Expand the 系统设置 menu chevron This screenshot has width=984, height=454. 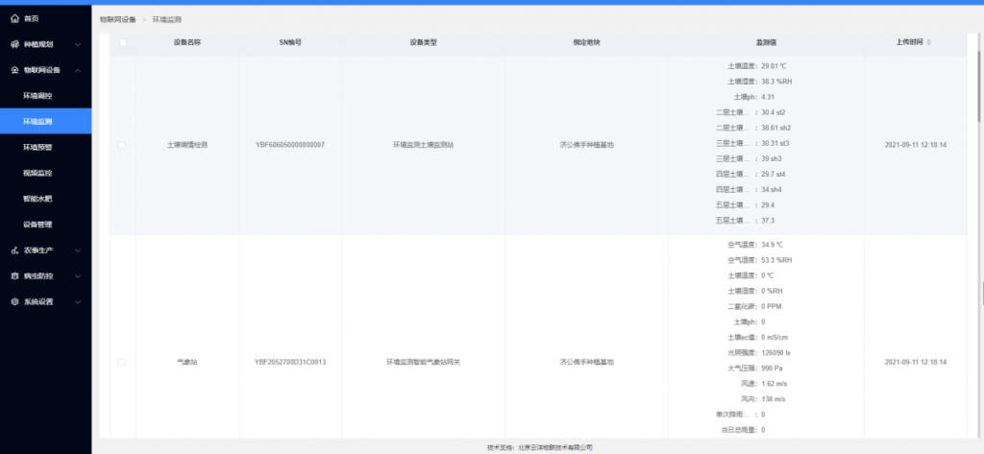tap(78, 301)
